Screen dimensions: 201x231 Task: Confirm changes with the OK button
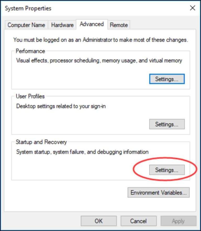98,221
